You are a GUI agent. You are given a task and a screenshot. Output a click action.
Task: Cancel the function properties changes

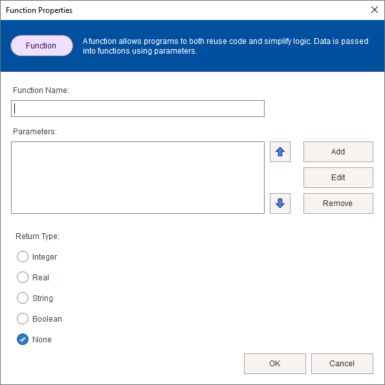click(342, 364)
